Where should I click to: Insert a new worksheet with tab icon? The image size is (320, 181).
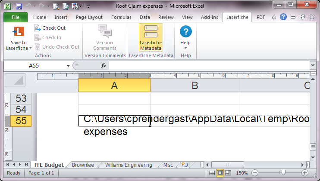185,165
